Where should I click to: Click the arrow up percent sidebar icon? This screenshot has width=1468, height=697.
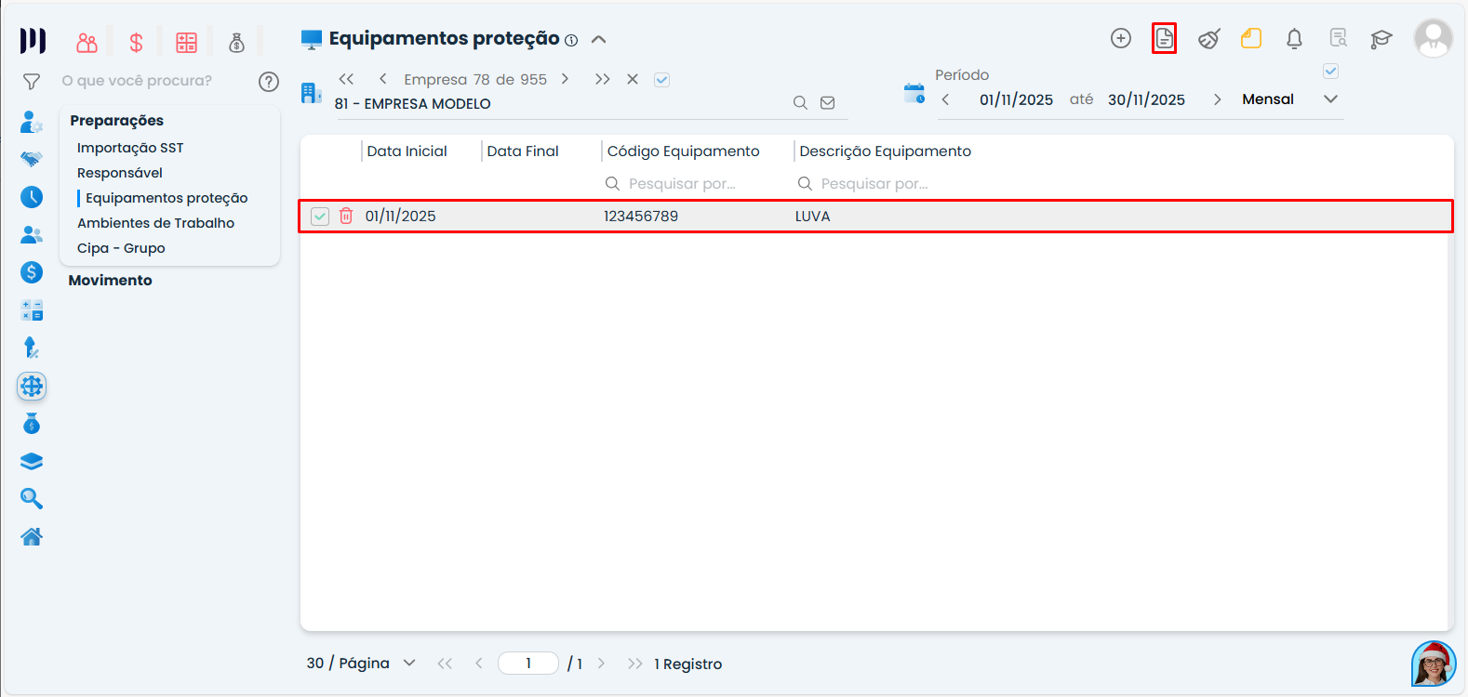31,348
